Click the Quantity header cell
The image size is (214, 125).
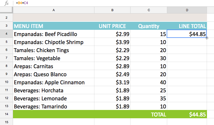(x=149, y=26)
